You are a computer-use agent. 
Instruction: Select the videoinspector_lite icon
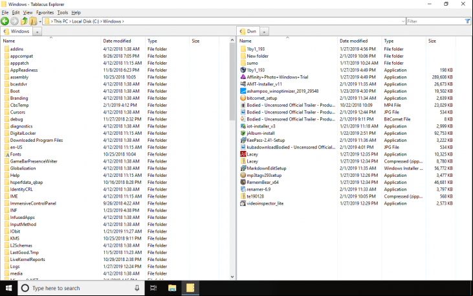coord(243,203)
